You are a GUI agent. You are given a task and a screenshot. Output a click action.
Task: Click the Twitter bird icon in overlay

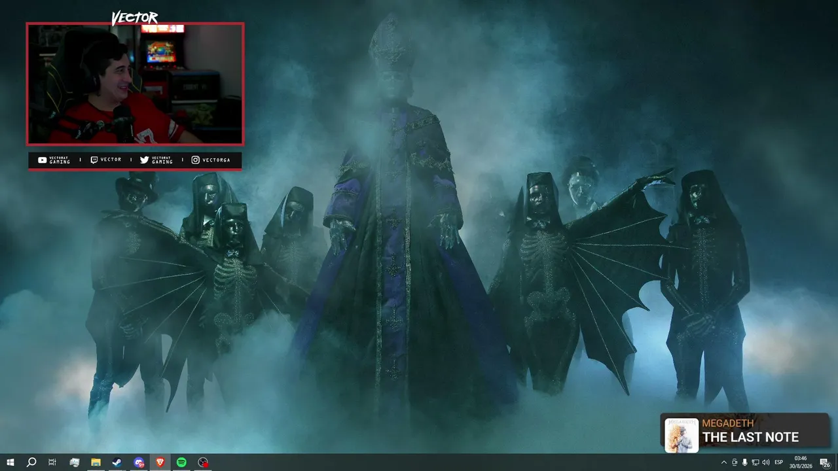point(144,160)
